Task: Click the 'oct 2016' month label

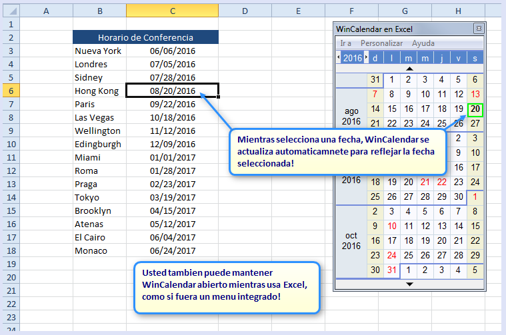Action: (x=351, y=240)
